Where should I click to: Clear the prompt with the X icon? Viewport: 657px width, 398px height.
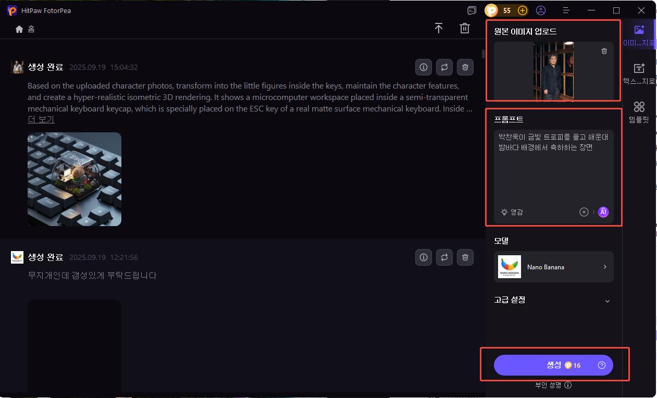pos(584,212)
